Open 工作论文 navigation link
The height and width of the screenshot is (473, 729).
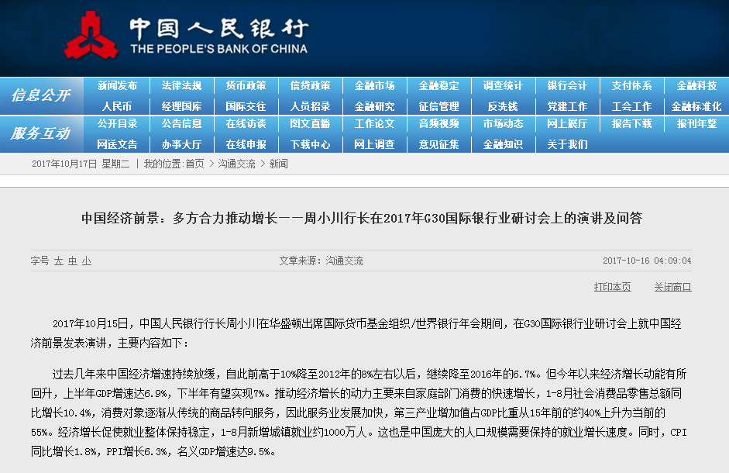point(374,124)
